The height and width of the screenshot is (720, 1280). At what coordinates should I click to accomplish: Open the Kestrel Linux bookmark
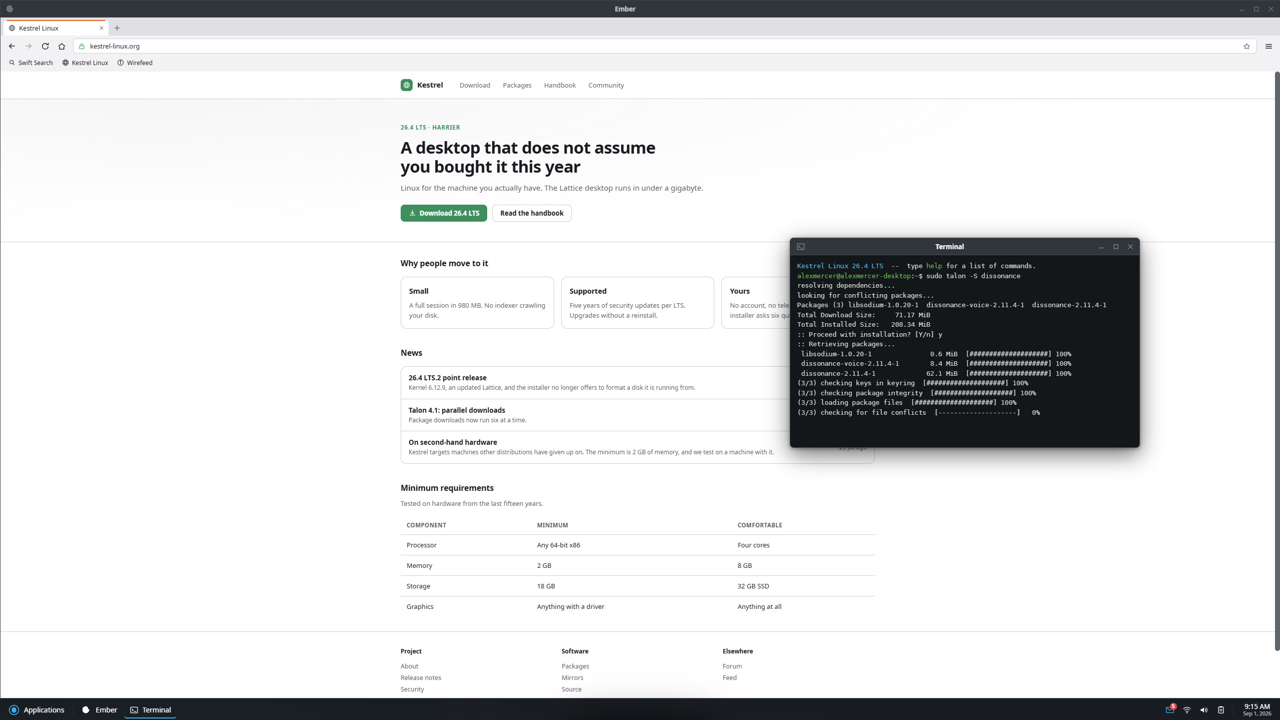pyautogui.click(x=86, y=63)
